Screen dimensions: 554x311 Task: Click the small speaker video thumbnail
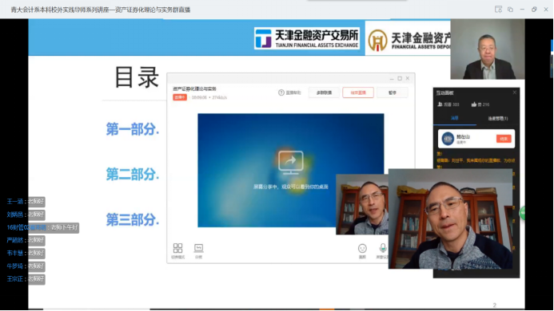[x=362, y=204]
